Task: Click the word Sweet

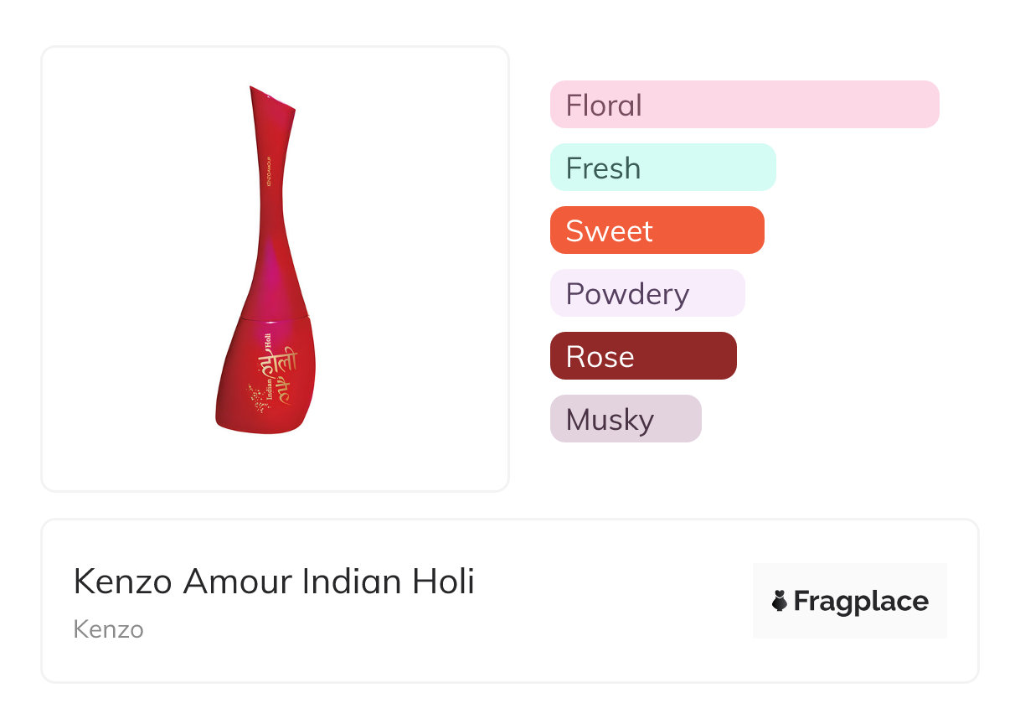Action: tap(609, 231)
